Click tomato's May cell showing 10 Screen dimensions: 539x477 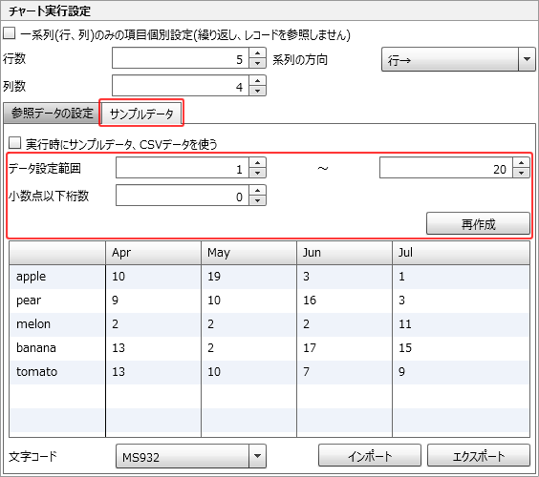248,372
